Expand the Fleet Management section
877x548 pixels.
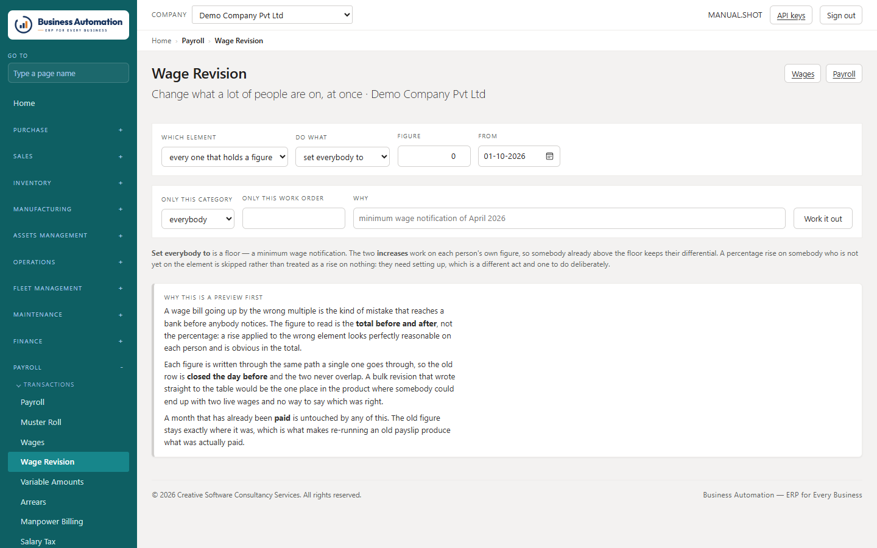click(68, 289)
